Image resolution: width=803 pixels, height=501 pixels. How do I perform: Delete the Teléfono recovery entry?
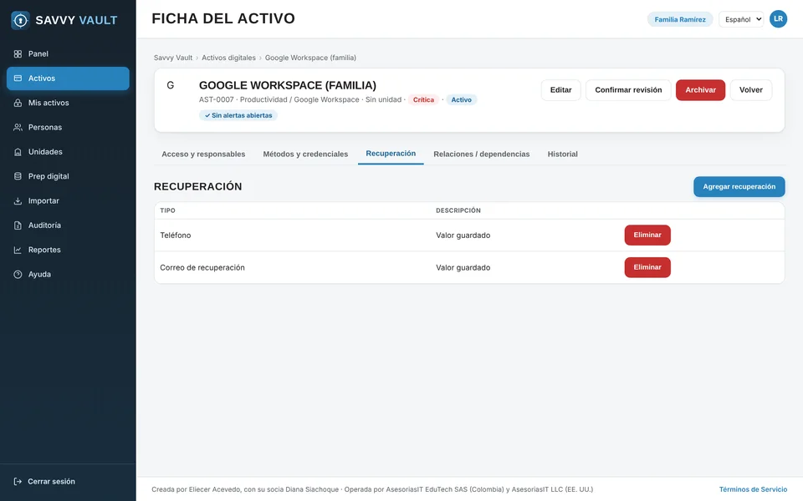tap(647, 235)
